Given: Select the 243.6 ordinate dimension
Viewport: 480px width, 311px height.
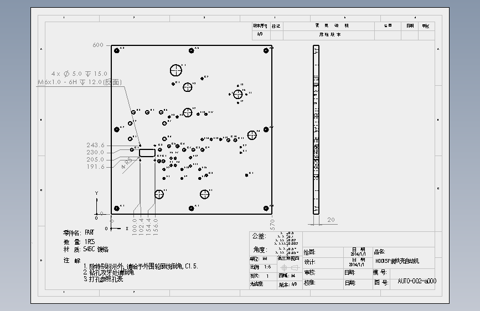Looking at the screenshot, I should point(95,145).
